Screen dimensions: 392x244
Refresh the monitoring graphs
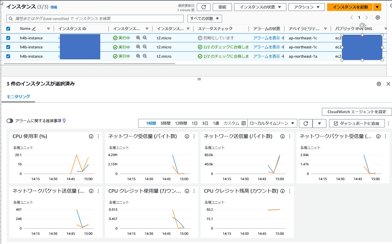306,124
